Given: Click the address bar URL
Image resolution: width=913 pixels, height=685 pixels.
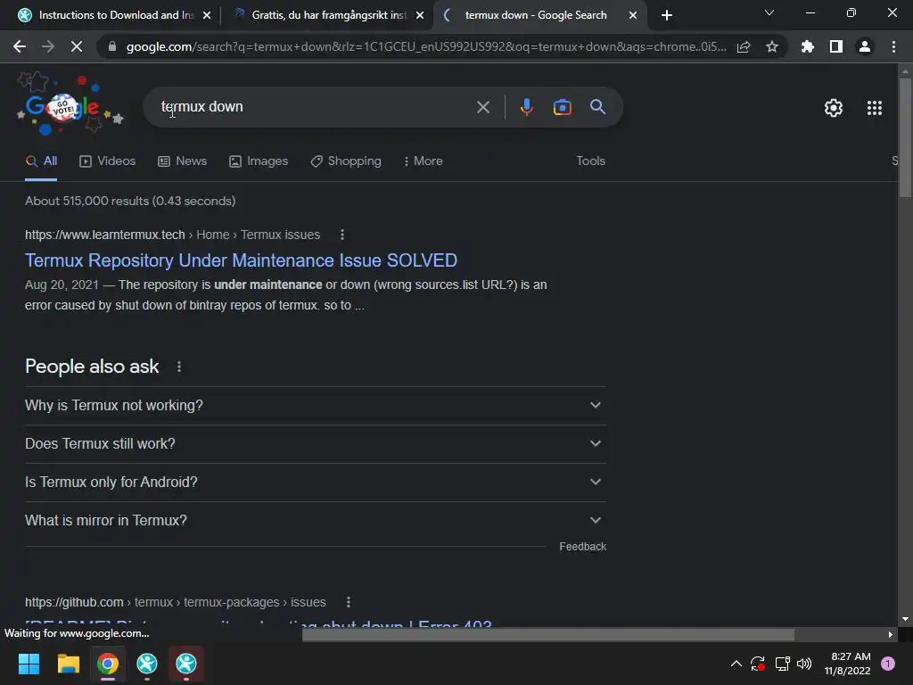Looking at the screenshot, I should 426,46.
